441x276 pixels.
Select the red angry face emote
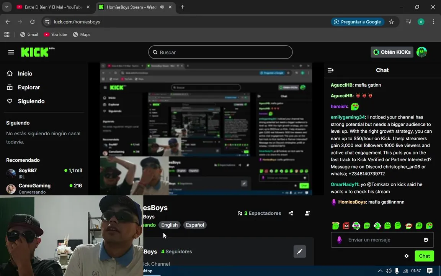tap(346, 225)
